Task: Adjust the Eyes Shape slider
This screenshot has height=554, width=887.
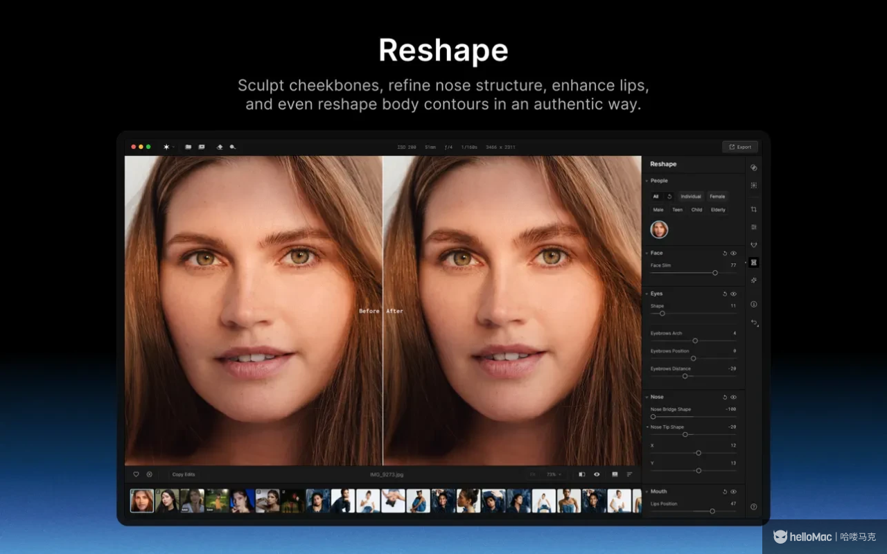Action: coord(693,314)
